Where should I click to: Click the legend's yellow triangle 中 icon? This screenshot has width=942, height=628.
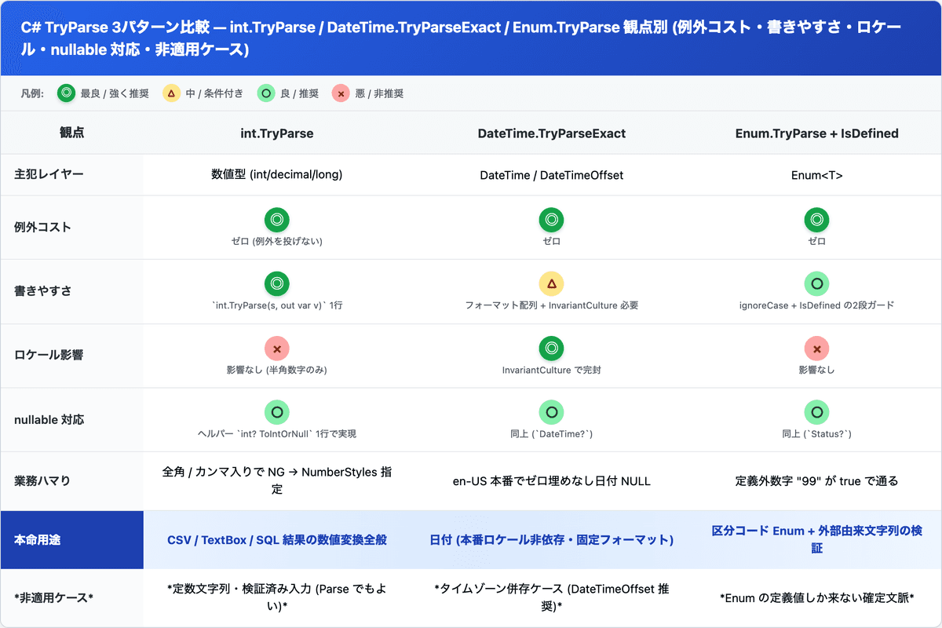[x=171, y=93]
